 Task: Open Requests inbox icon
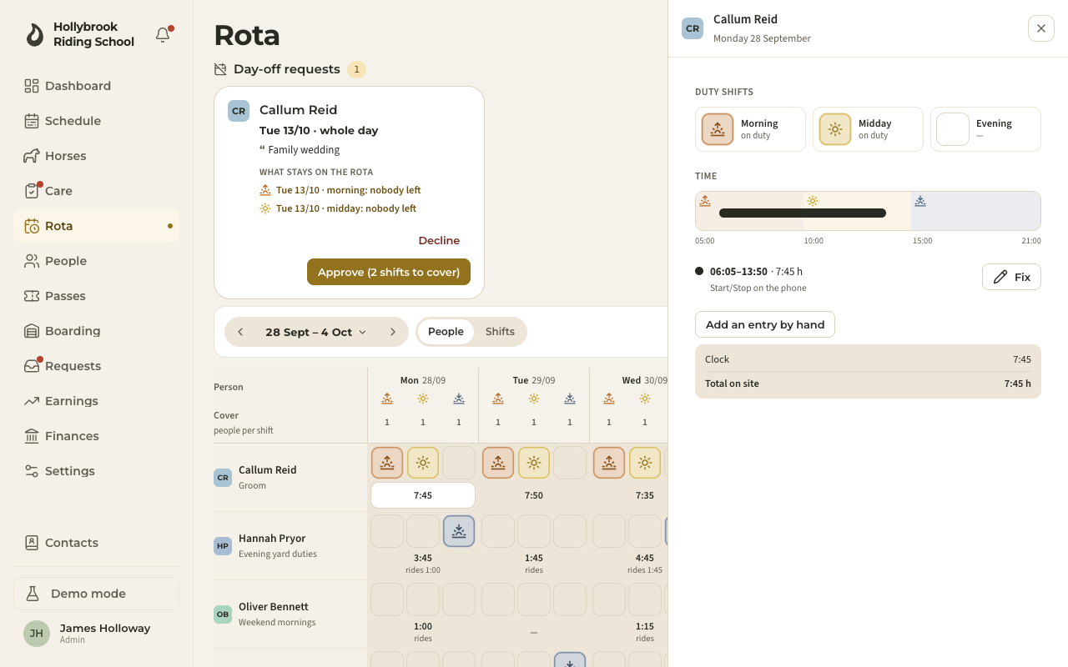[32, 366]
